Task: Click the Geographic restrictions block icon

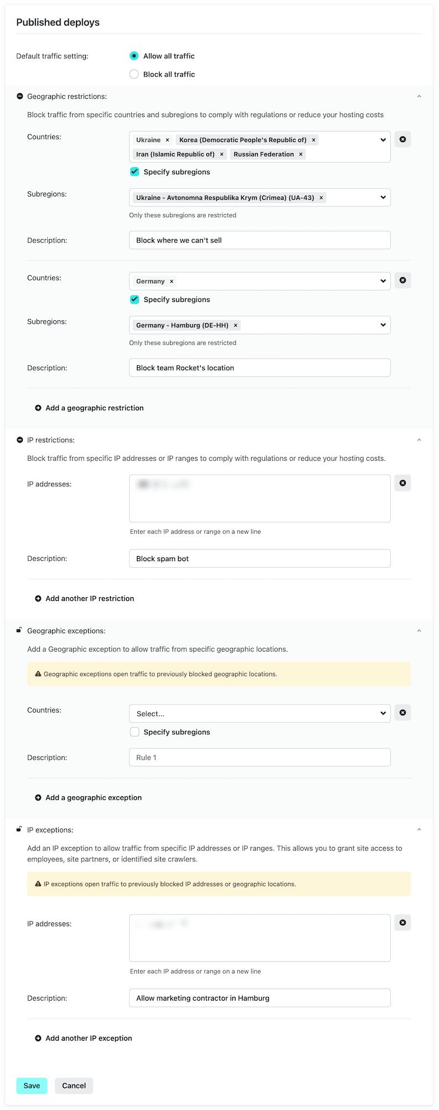Action: point(20,96)
